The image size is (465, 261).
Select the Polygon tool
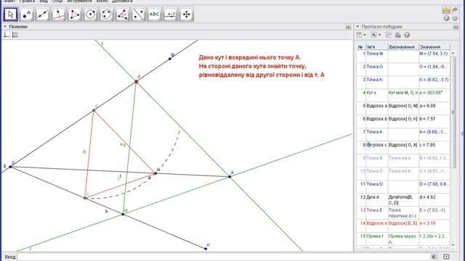(74, 14)
